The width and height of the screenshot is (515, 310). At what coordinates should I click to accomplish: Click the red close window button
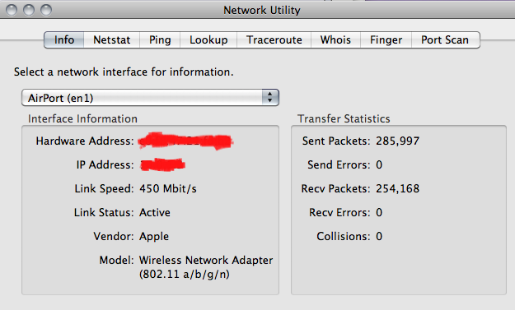(x=12, y=10)
